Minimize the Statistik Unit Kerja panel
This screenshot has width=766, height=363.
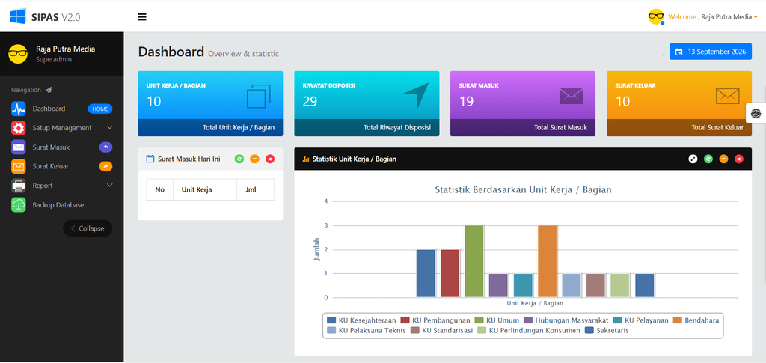point(723,159)
